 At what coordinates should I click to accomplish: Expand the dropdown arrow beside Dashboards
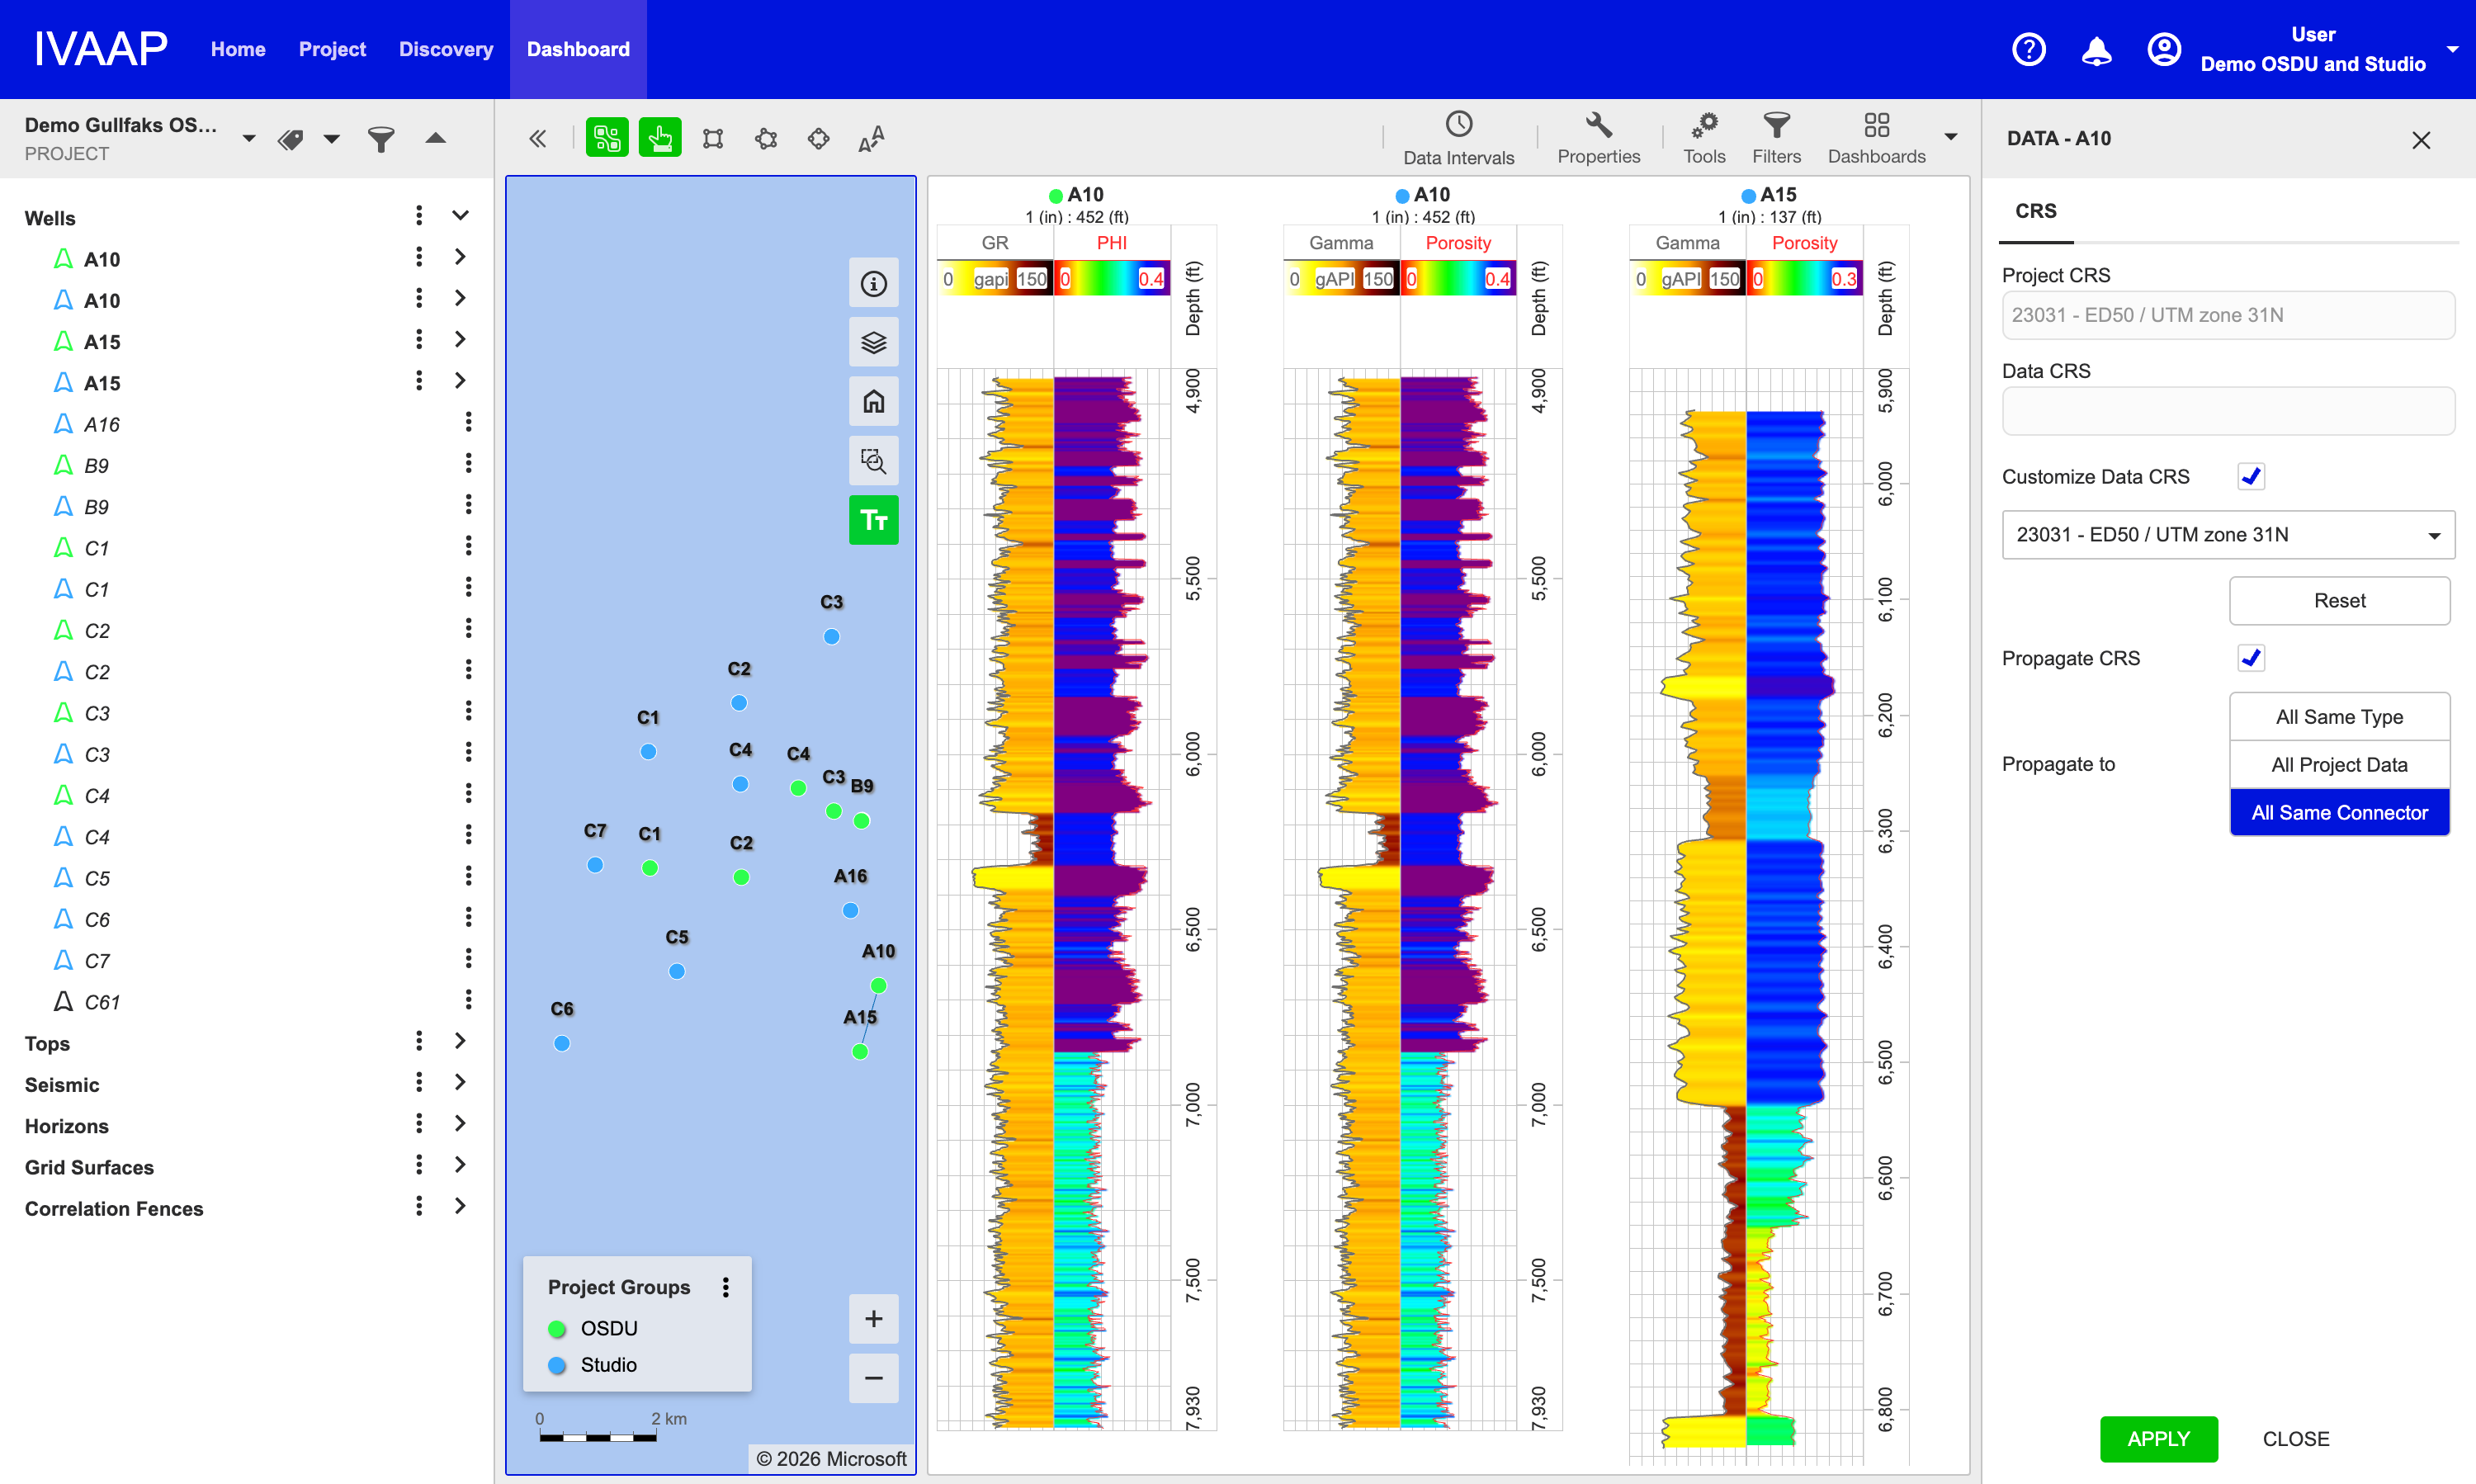[1951, 137]
